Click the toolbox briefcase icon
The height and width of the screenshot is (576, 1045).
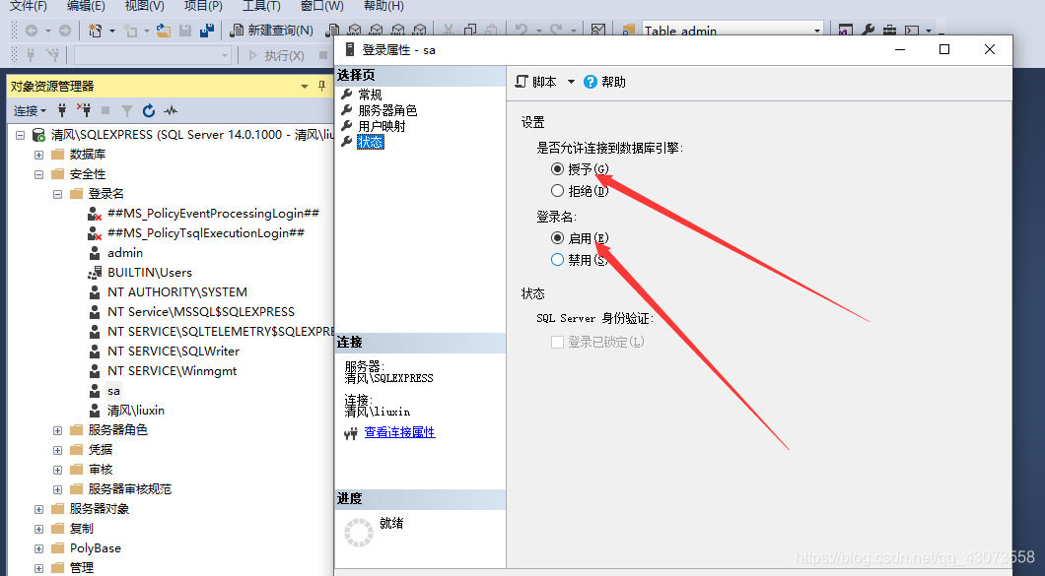coord(889,30)
